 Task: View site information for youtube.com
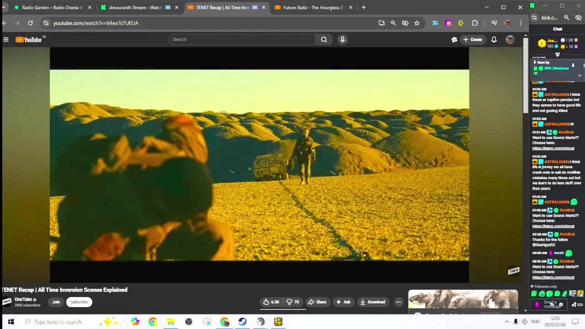46,23
